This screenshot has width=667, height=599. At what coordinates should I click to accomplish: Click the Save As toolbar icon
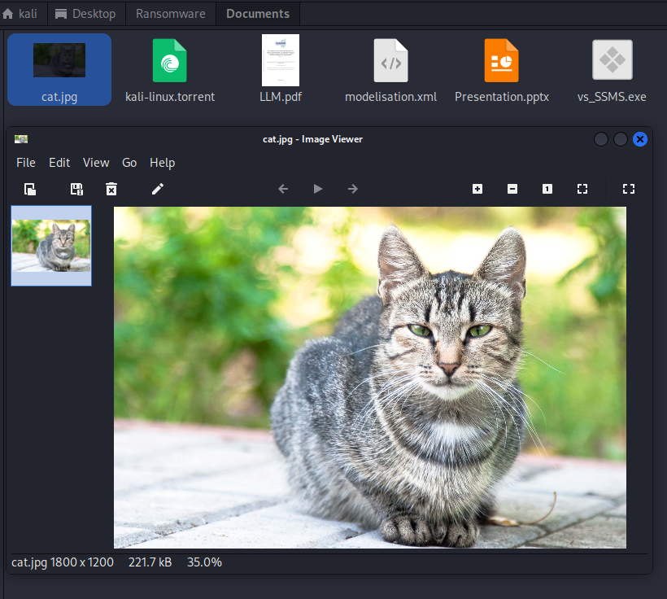pyautogui.click(x=76, y=189)
